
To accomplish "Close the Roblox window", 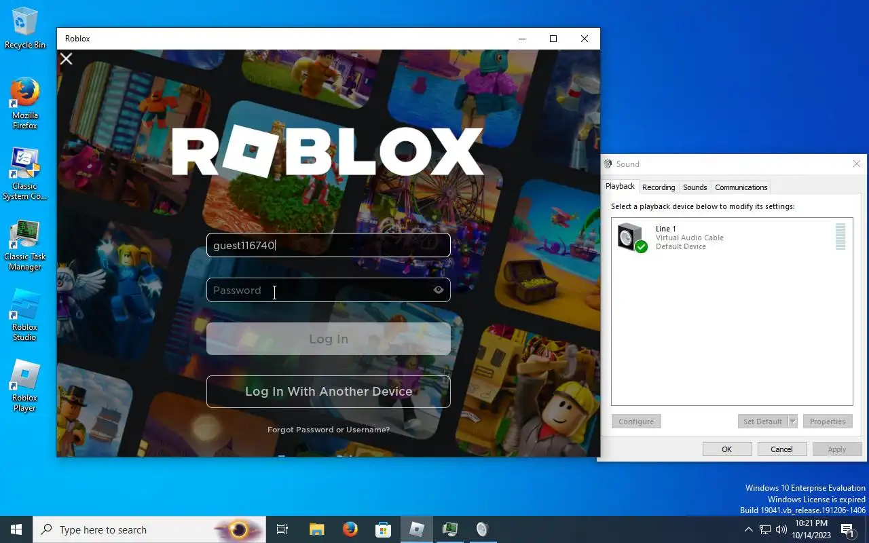I will point(585,39).
